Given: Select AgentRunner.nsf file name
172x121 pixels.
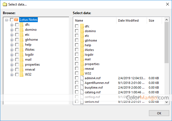Looking at the screenshot, I should (97, 83).
